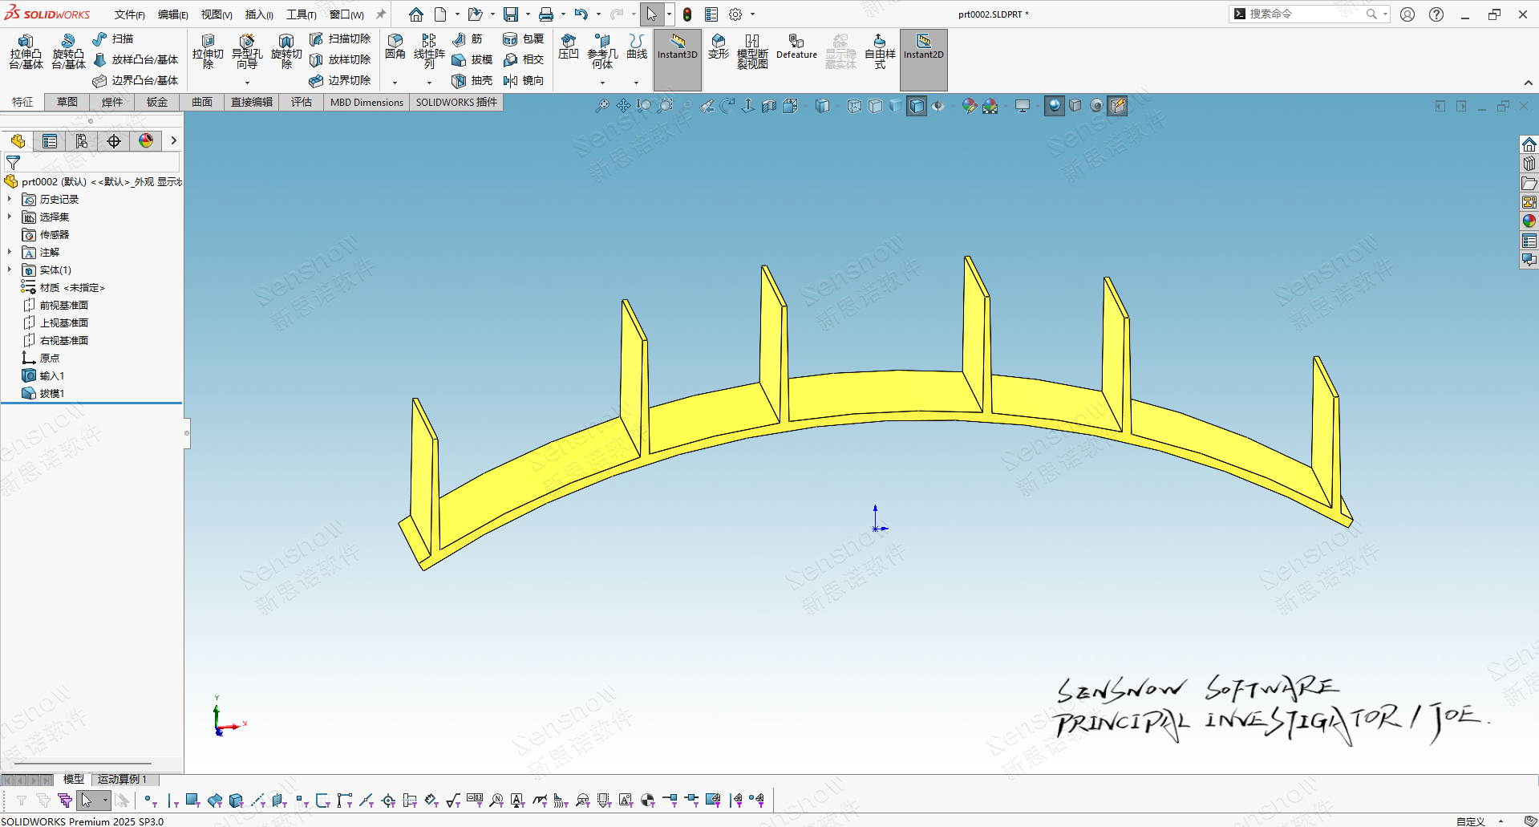Switch to the 草图 (Sketch) tab
Image resolution: width=1539 pixels, height=827 pixels.
pos(67,102)
